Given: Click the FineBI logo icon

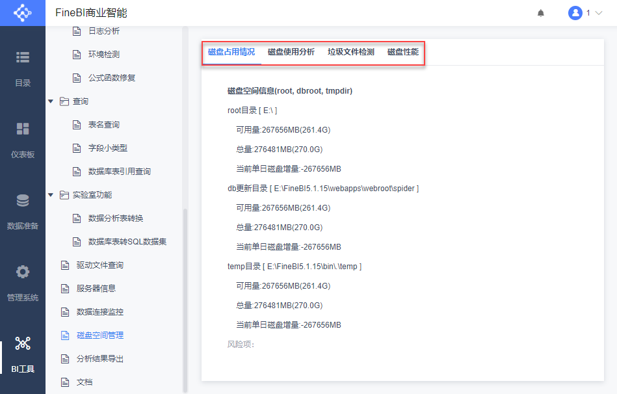Looking at the screenshot, I should (22, 13).
